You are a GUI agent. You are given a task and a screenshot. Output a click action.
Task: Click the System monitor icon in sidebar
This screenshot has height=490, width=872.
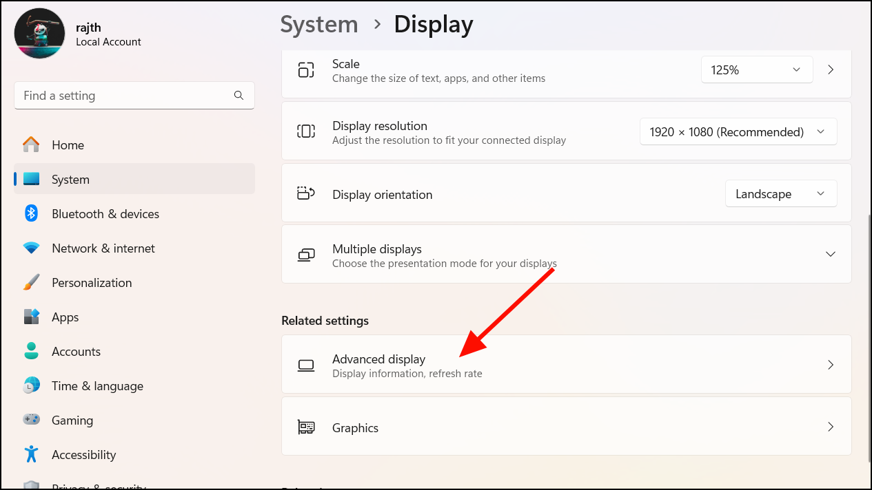(x=31, y=179)
